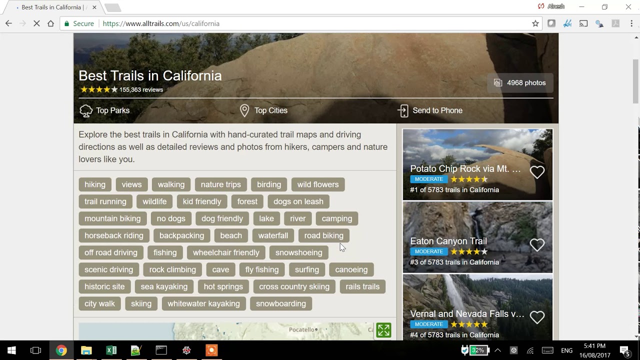The width and height of the screenshot is (640, 360).
Task: Select the hot springs tag
Action: (223, 286)
